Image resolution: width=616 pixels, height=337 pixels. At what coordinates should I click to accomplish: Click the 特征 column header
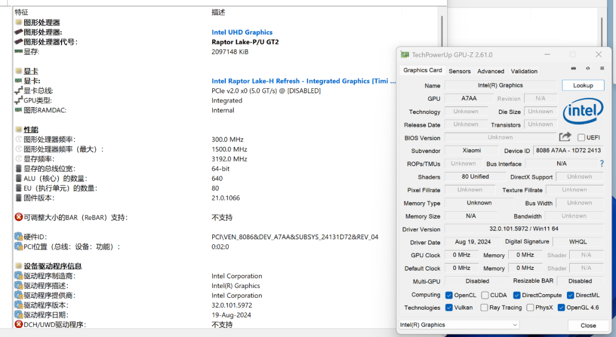22,12
